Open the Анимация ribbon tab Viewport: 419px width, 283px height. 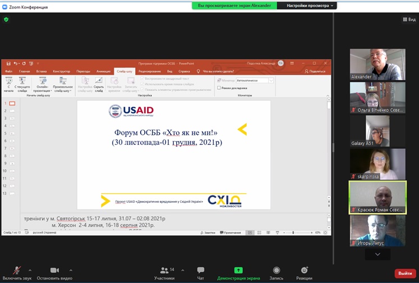(x=103, y=71)
